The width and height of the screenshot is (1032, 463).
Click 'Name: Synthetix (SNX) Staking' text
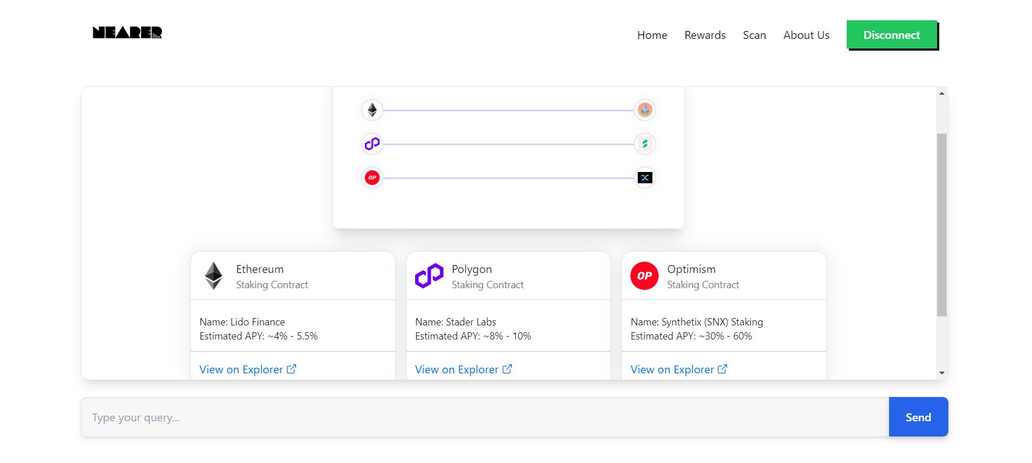click(696, 322)
